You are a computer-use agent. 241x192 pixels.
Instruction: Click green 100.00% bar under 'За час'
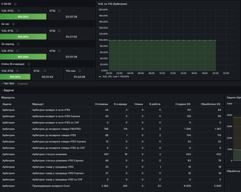point(23,37)
